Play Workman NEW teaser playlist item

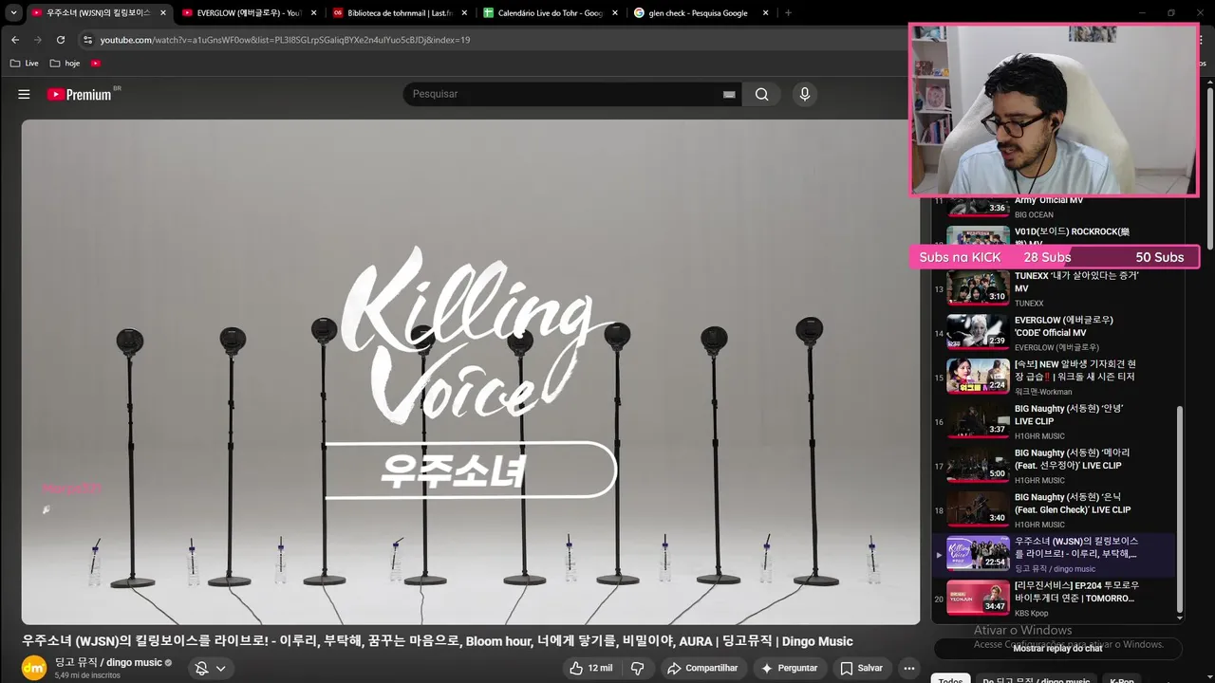pos(1053,377)
